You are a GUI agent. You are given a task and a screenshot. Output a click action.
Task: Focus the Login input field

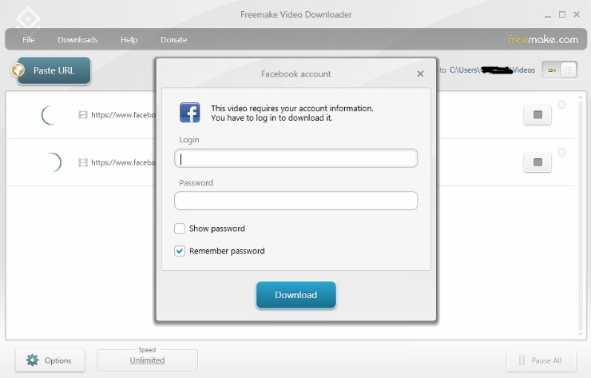[x=295, y=158]
